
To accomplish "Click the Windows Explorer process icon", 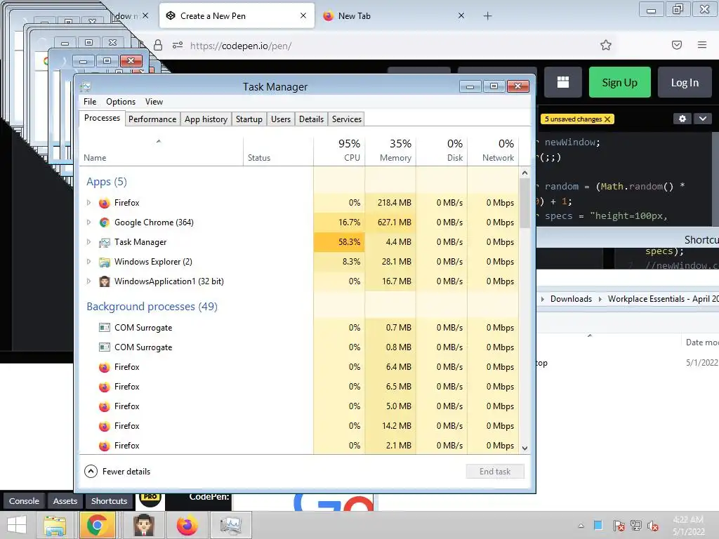I will [105, 262].
